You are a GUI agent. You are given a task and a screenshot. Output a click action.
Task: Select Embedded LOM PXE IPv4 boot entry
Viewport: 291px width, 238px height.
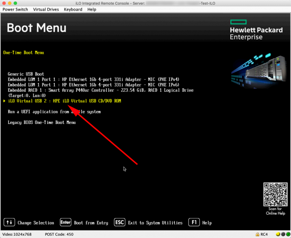pos(94,80)
